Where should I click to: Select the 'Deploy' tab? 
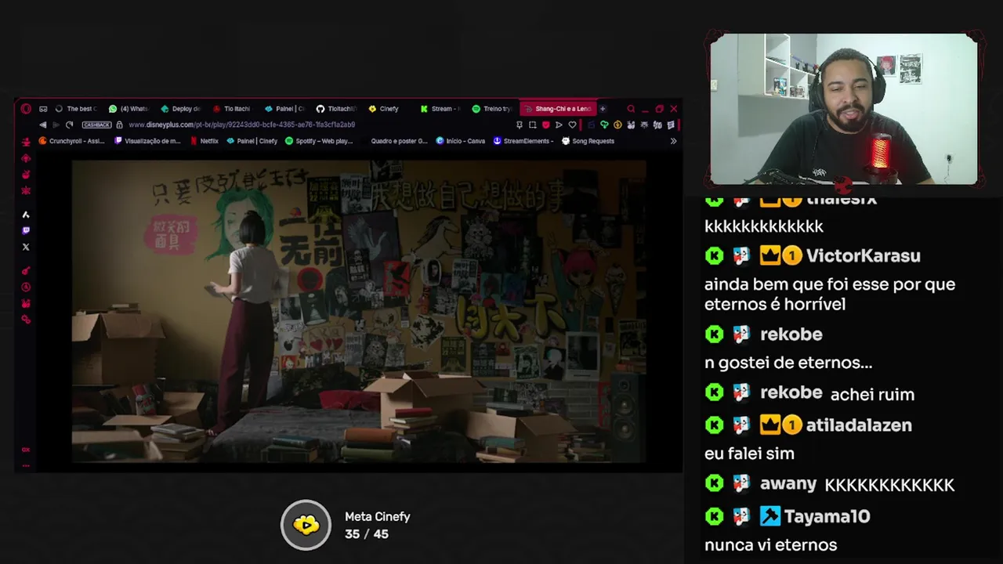pos(181,109)
